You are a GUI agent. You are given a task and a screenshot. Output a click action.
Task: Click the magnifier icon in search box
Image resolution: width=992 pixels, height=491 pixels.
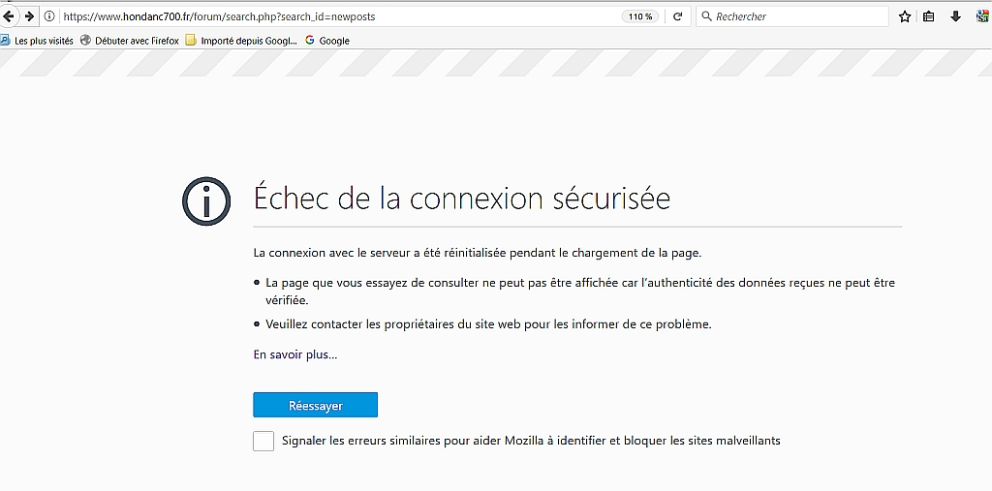[706, 16]
